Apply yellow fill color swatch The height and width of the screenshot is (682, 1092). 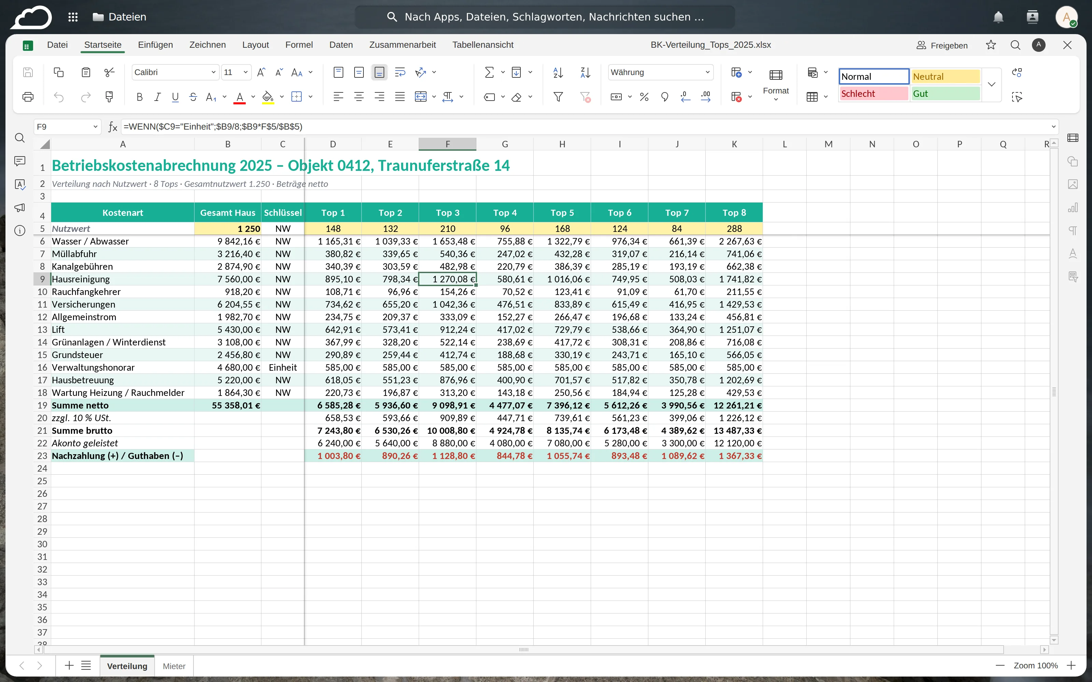click(268, 97)
